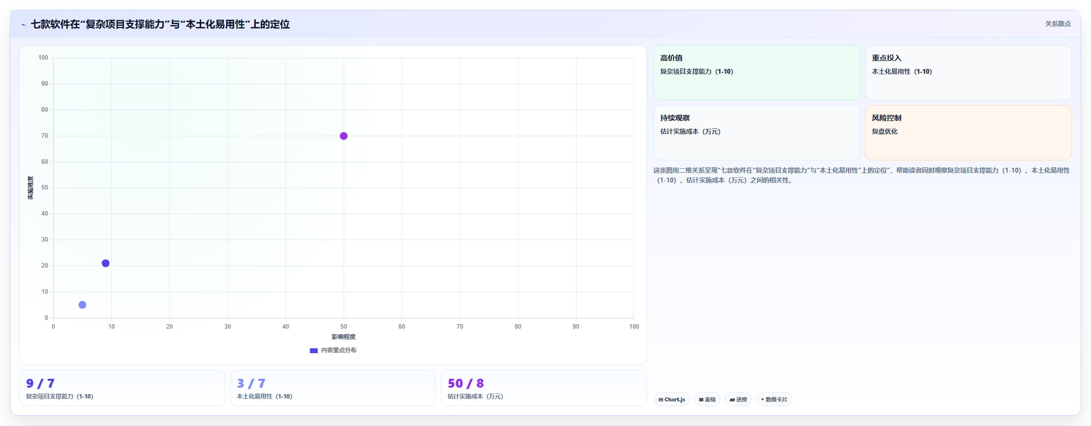Image resolution: width=1091 pixels, height=426 pixels.
Task: Click the Chart.js tag
Action: pos(672,399)
